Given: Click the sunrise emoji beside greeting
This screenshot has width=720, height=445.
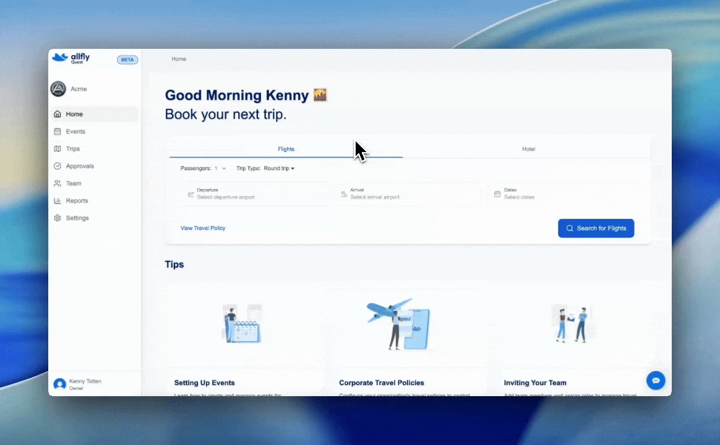Looking at the screenshot, I should pos(320,95).
